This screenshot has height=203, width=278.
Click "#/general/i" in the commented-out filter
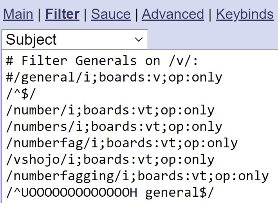click(x=49, y=78)
